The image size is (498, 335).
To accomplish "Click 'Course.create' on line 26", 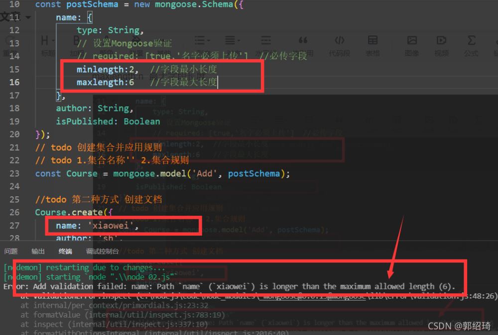I will point(69,212).
